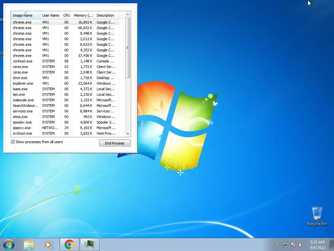Open the volume speaker icon
Viewport: 334px width, 251px height.
pos(301,245)
